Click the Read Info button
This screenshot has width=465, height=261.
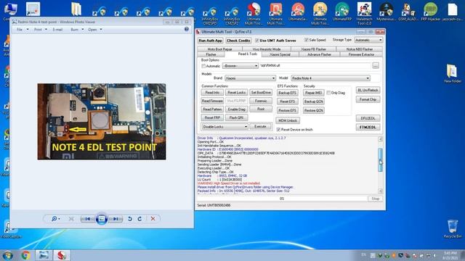[212, 93]
